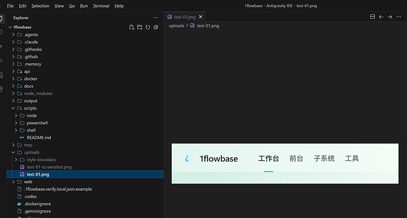407x218 pixels.
Task: Open the Go menu
Action: (x=72, y=6)
